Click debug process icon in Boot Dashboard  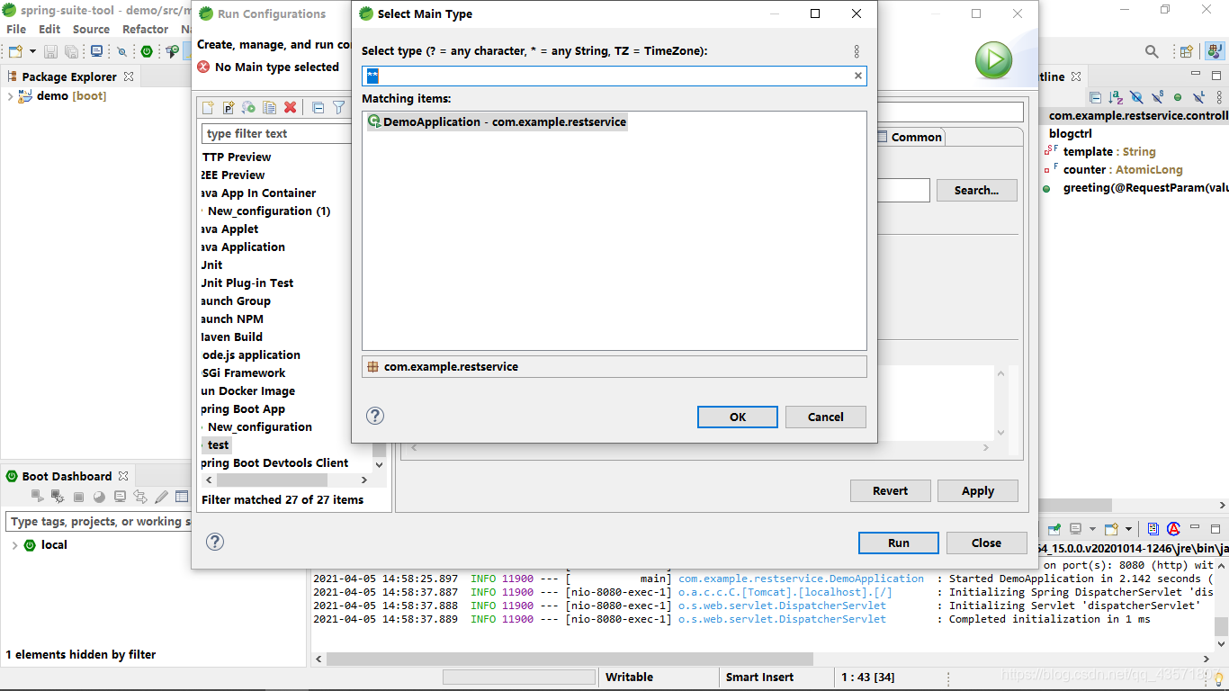coord(58,497)
